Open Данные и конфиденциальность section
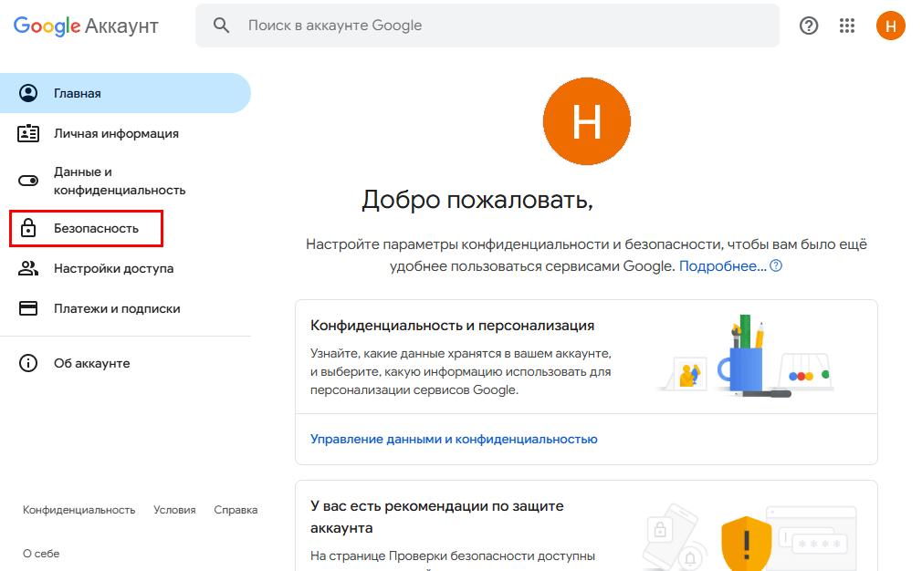The height and width of the screenshot is (571, 922). point(119,181)
